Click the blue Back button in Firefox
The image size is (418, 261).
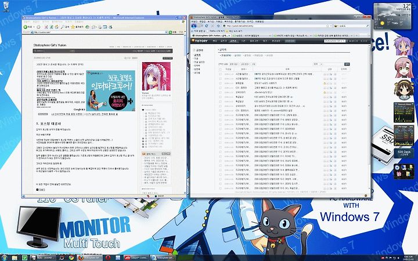194,26
